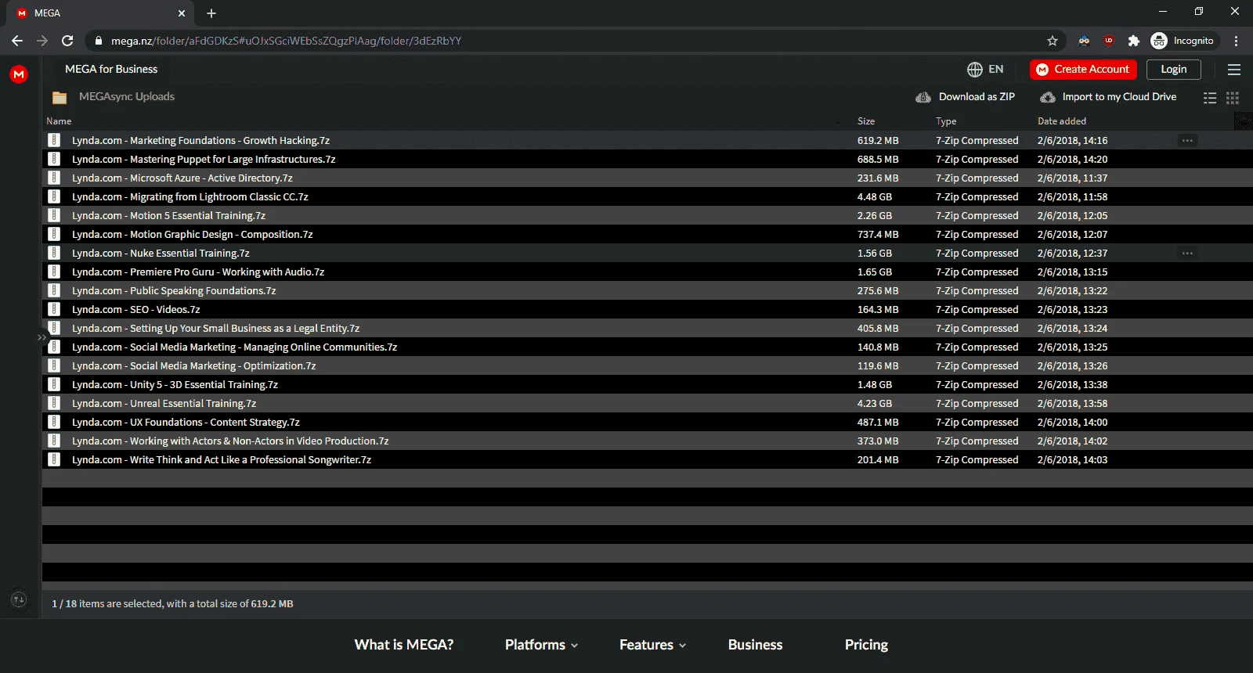Click the 2/6/2018, 14:03 date cell
Viewport: 1253px width, 673px height.
(1073, 460)
